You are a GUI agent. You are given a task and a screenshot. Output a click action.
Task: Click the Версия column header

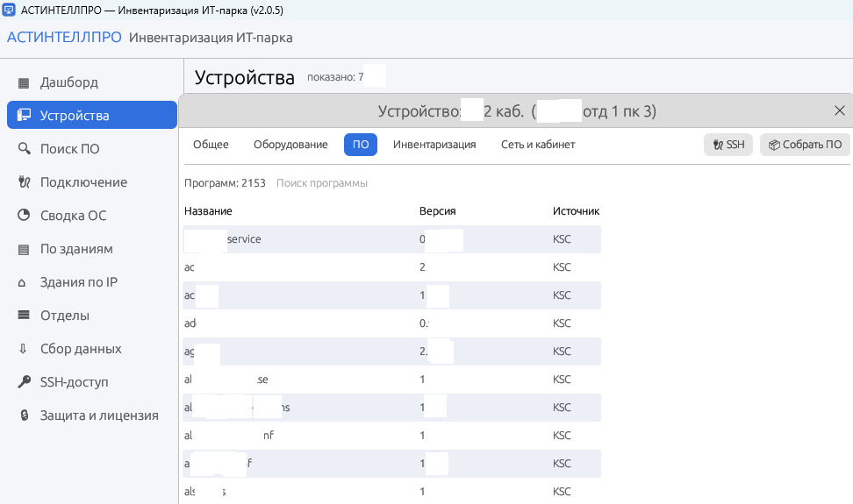pyautogui.click(x=437, y=210)
